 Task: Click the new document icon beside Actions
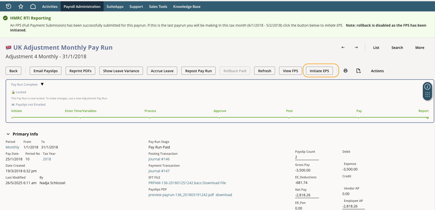(358, 71)
